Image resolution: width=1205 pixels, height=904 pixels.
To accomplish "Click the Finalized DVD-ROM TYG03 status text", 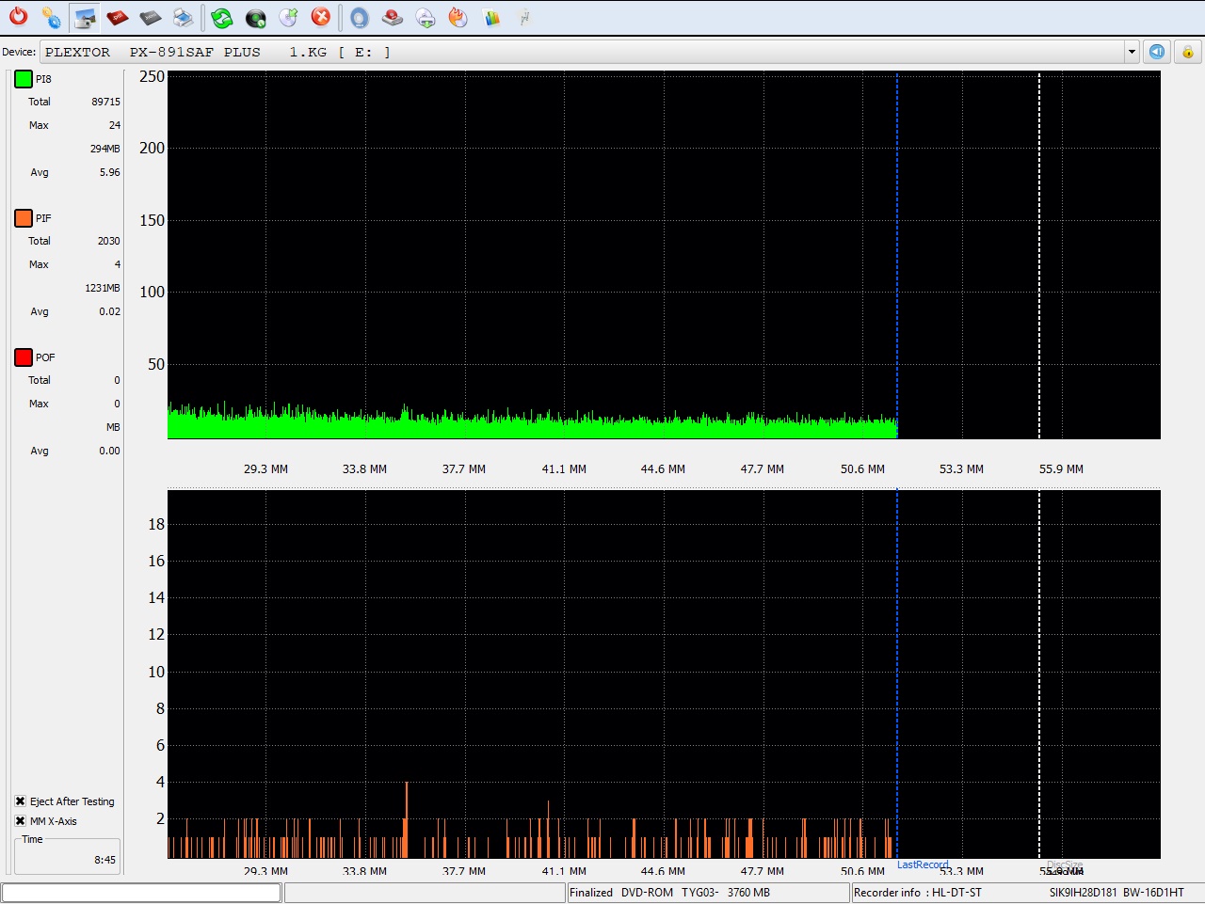I will [669, 893].
